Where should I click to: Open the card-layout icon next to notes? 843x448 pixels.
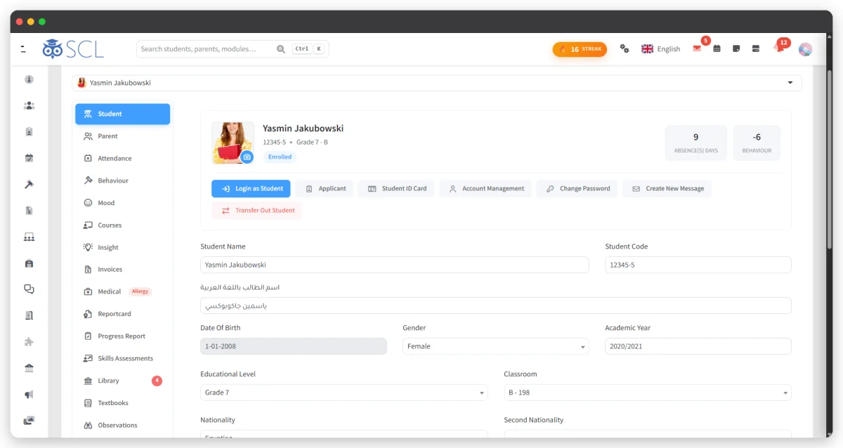click(756, 48)
